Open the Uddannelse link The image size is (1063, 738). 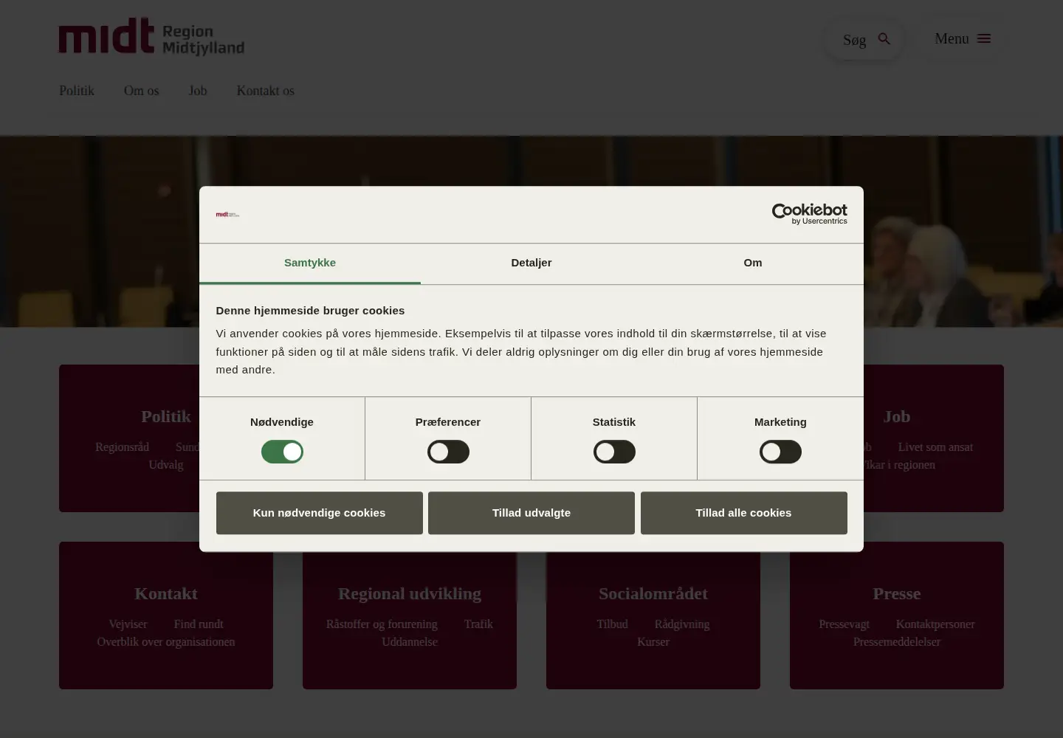pos(410,641)
